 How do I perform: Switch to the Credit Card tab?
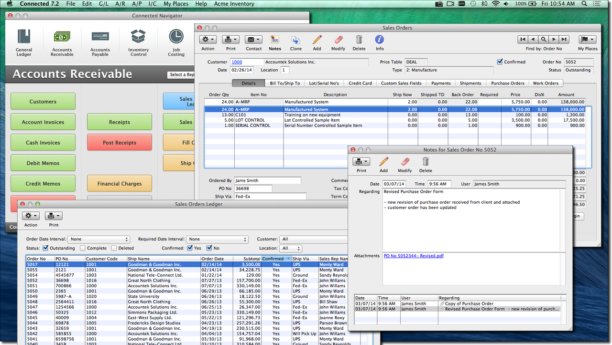360,83
